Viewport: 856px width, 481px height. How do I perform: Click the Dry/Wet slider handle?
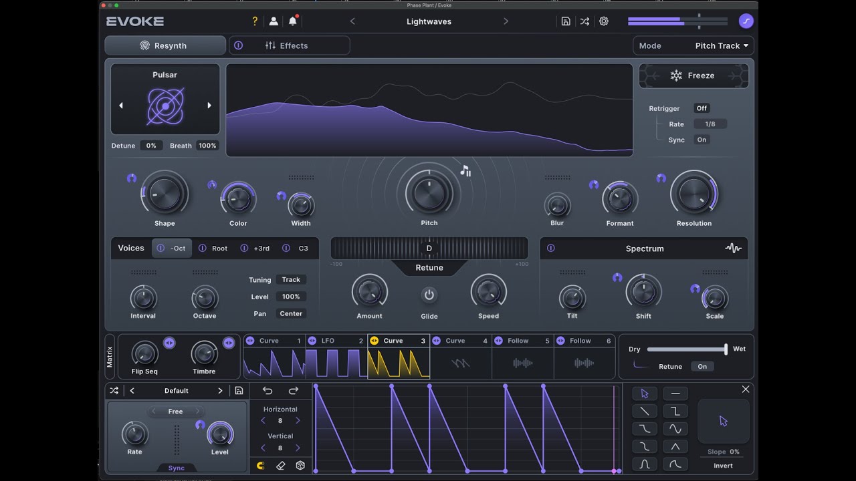[x=726, y=349]
